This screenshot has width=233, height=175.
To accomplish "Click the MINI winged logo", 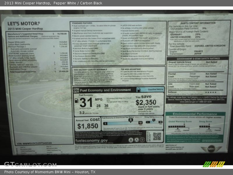I will tap(211, 148).
